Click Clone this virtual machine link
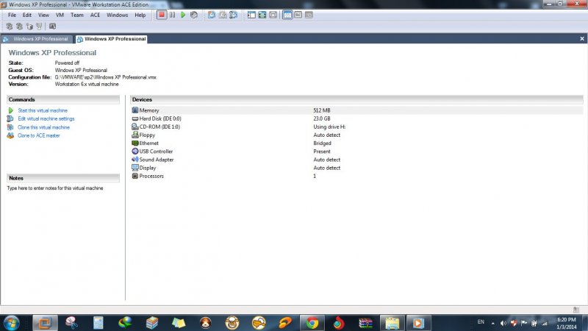Image resolution: width=588 pixels, height=331 pixels. [43, 127]
